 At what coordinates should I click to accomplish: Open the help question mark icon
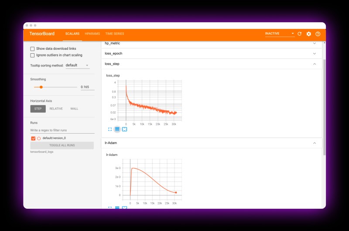tap(318, 34)
